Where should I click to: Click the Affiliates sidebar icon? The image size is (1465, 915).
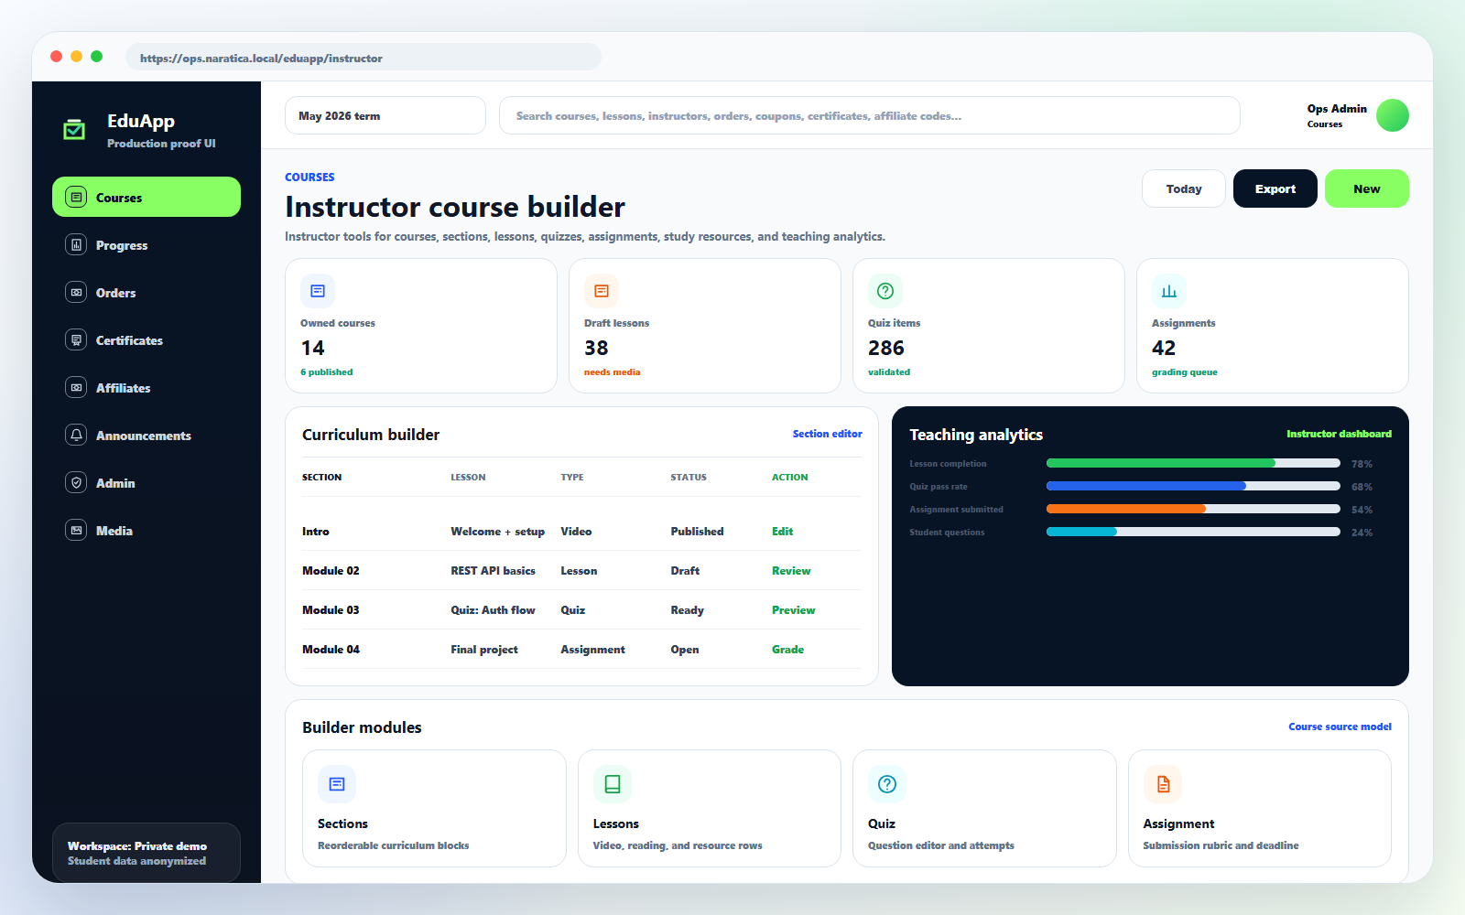[77, 388]
